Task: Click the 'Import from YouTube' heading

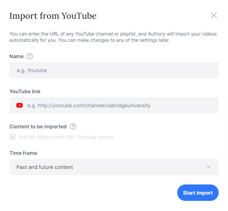Action: (53, 16)
